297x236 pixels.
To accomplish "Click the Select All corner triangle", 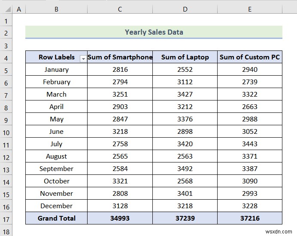I will click(8, 9).
